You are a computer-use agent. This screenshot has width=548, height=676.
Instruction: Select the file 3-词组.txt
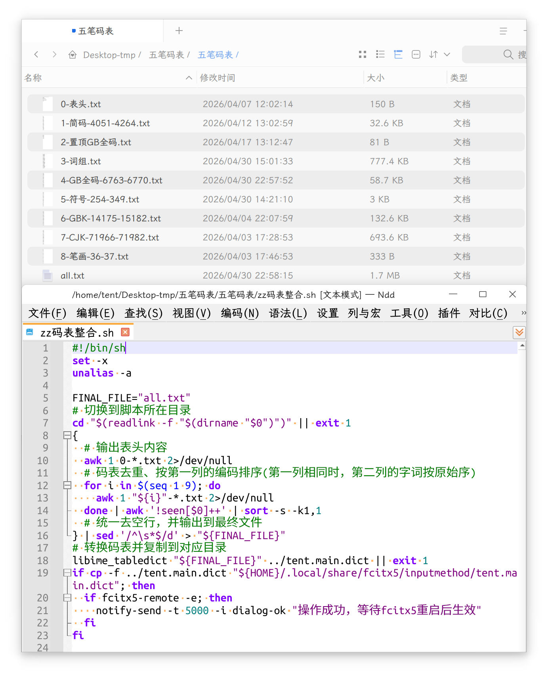coord(276,161)
